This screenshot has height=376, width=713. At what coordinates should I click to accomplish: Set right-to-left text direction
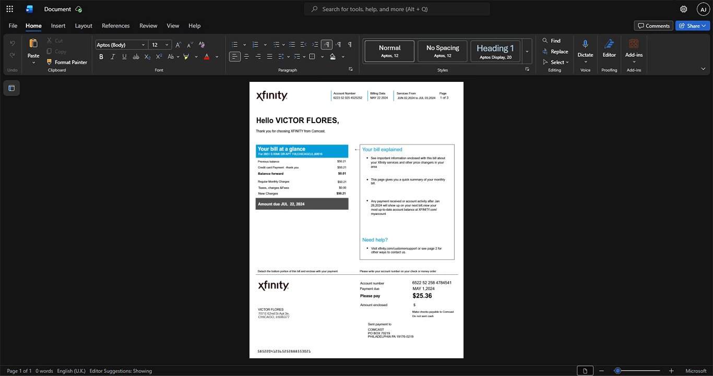(x=338, y=44)
